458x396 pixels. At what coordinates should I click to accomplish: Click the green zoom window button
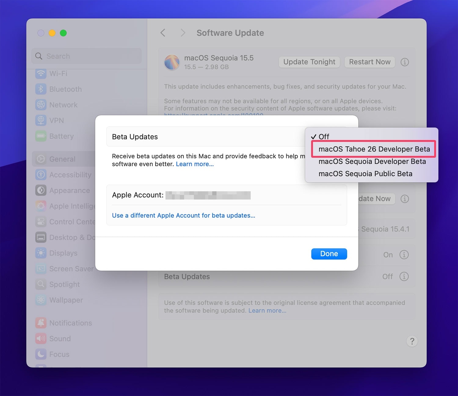coord(63,33)
